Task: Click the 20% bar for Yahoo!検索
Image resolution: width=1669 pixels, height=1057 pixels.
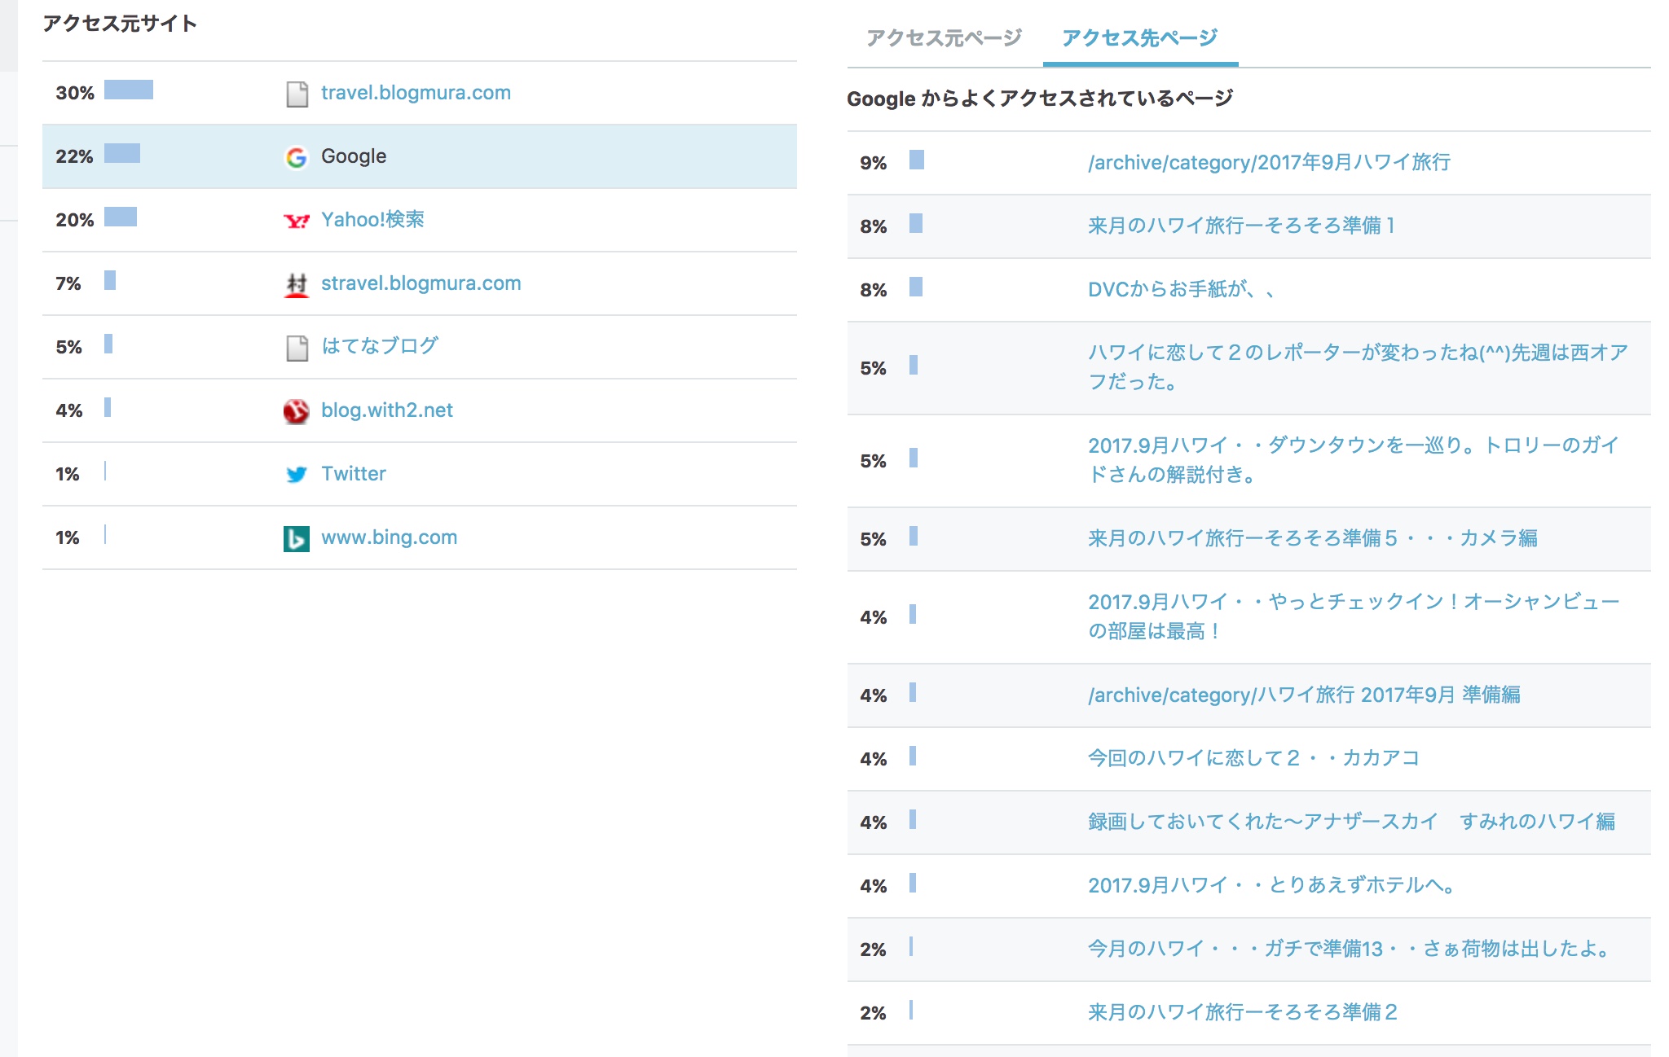Action: click(121, 217)
